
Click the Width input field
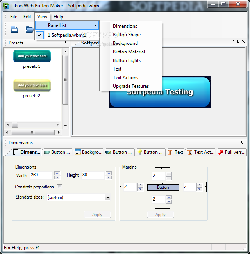pyautogui.click(x=41, y=175)
